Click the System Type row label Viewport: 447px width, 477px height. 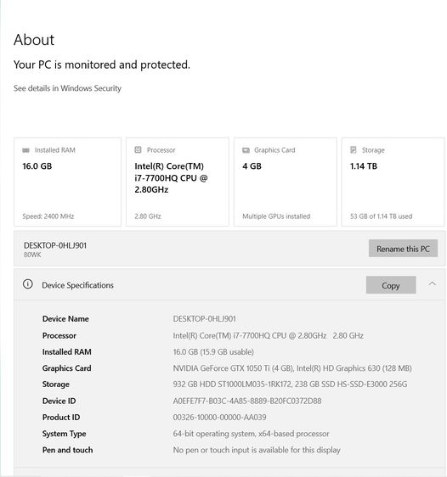(64, 434)
